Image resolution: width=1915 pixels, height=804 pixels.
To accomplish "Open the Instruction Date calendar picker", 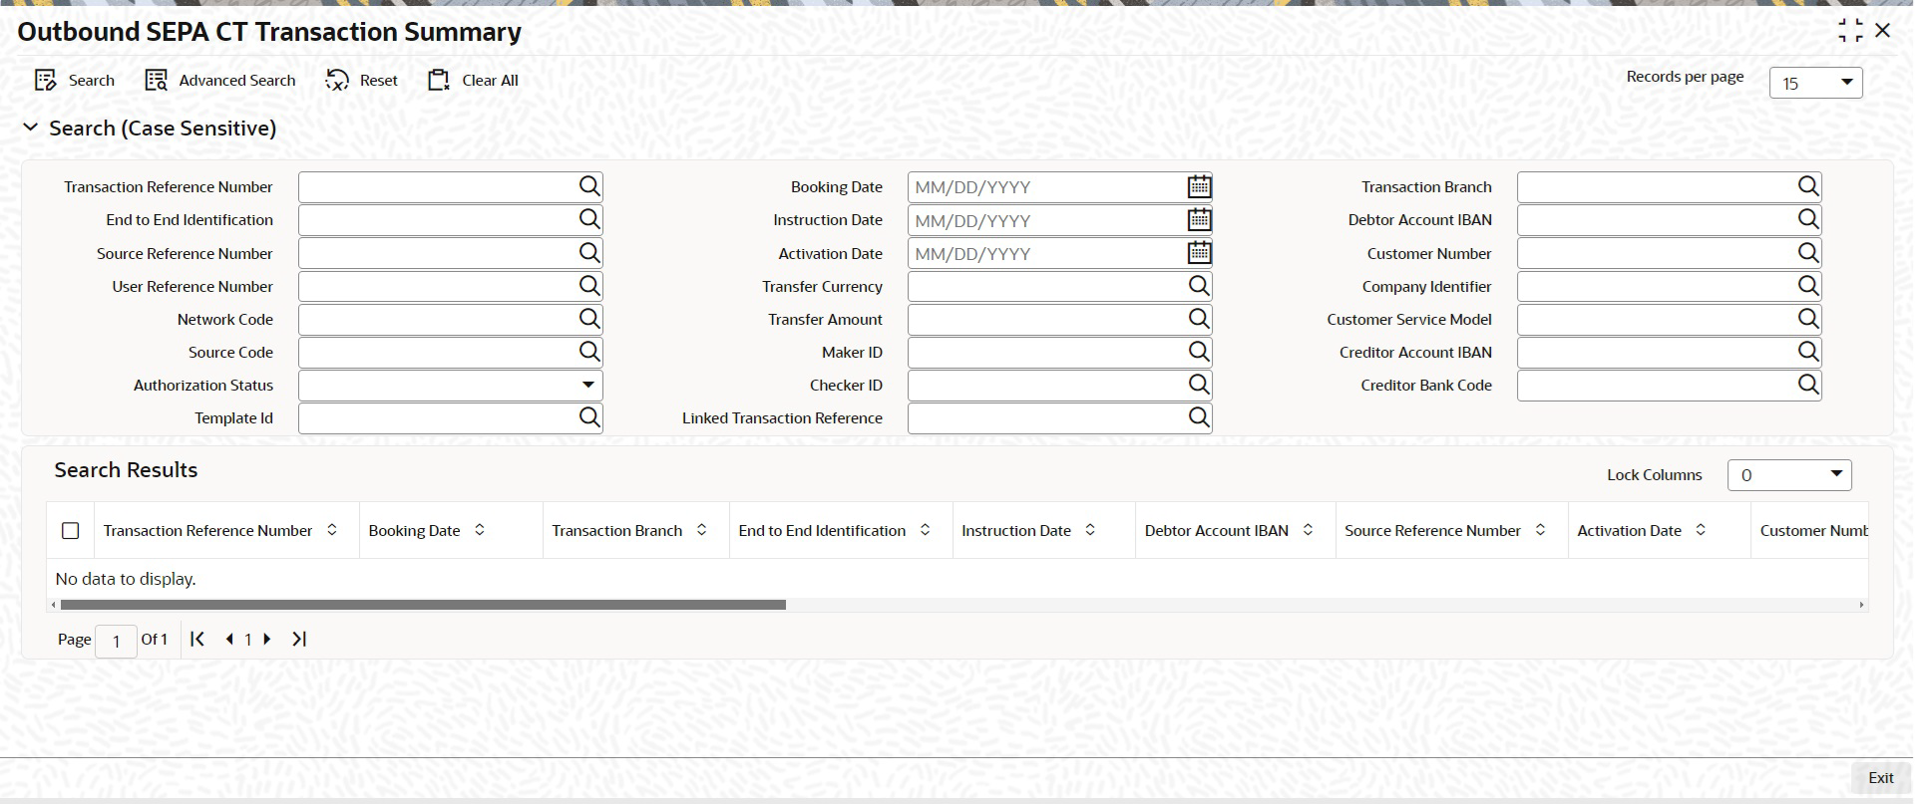I will click(1199, 219).
